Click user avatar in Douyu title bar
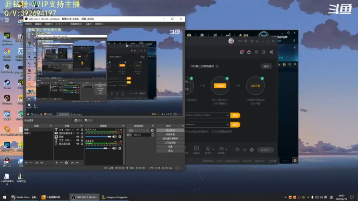The image size is (358, 201). tap(231, 41)
